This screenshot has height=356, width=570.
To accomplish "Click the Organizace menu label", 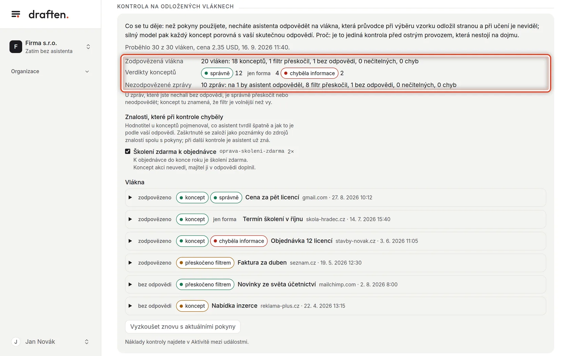I will pyautogui.click(x=25, y=72).
